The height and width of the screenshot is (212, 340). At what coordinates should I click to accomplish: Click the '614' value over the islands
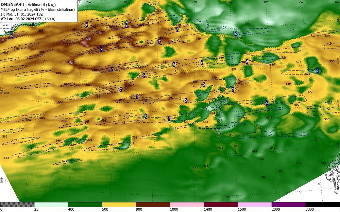(213, 113)
